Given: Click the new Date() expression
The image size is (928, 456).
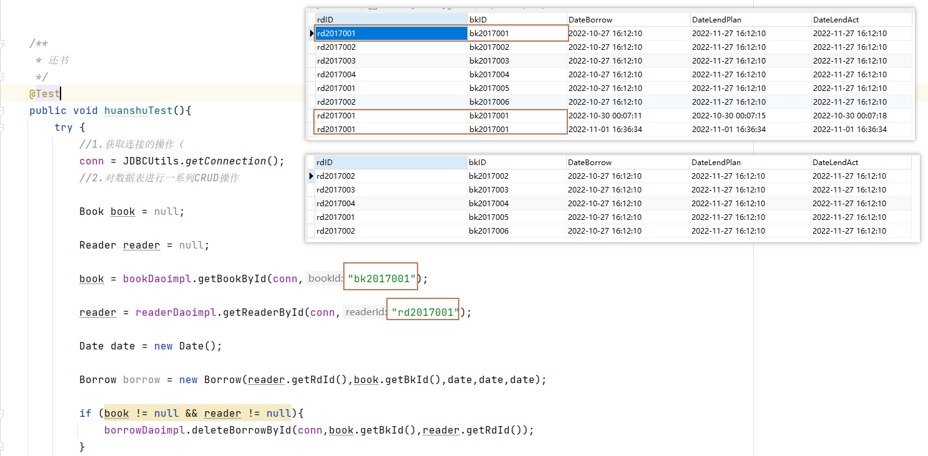Looking at the screenshot, I should point(185,346).
